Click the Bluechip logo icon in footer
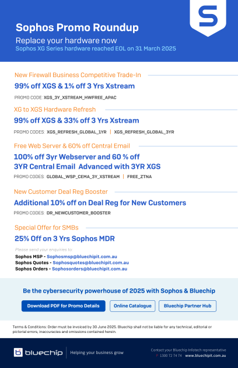 click(x=18, y=352)
